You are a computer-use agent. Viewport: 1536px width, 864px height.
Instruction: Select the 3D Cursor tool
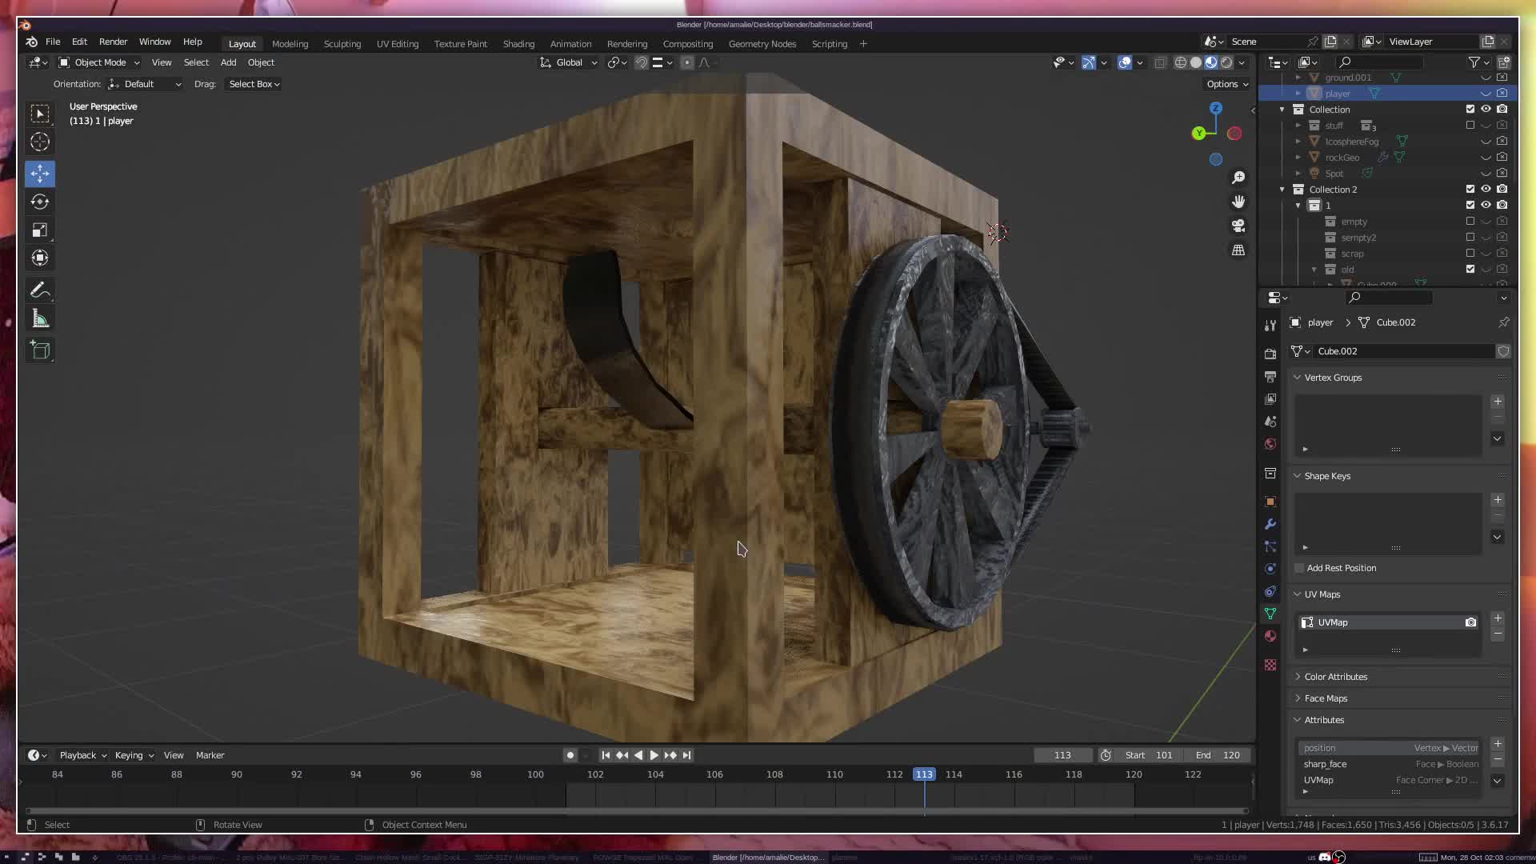click(x=40, y=142)
